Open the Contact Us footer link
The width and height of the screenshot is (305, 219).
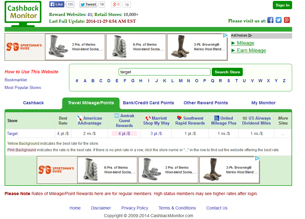(217, 208)
